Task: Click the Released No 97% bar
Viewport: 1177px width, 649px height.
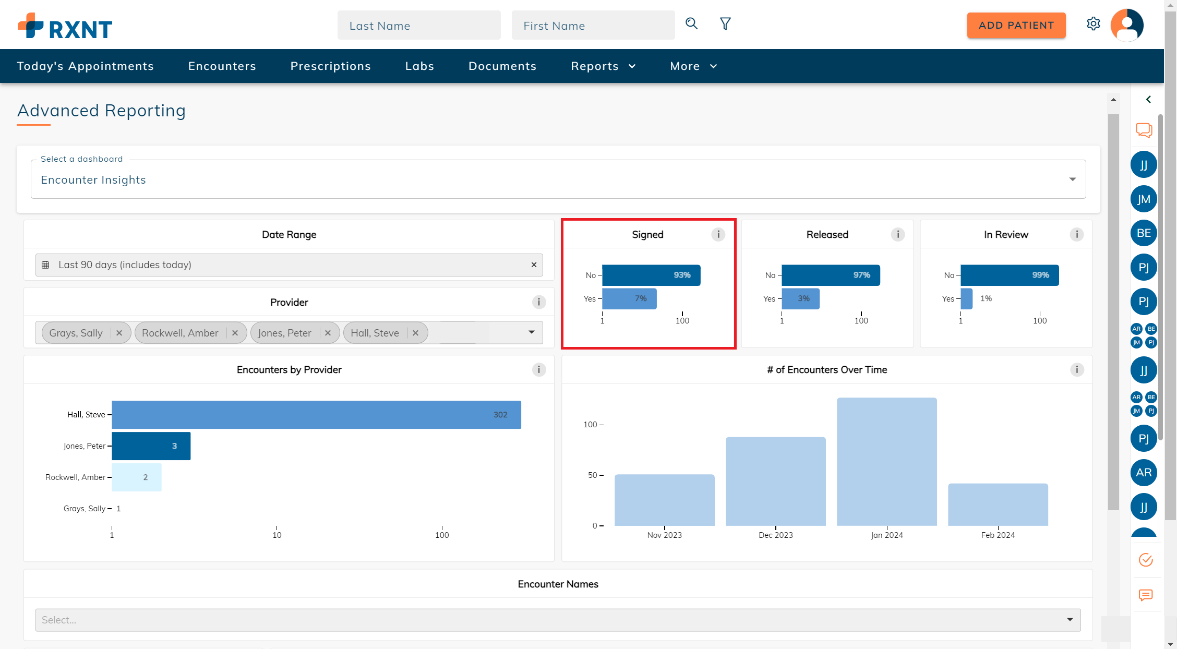Action: coord(831,275)
